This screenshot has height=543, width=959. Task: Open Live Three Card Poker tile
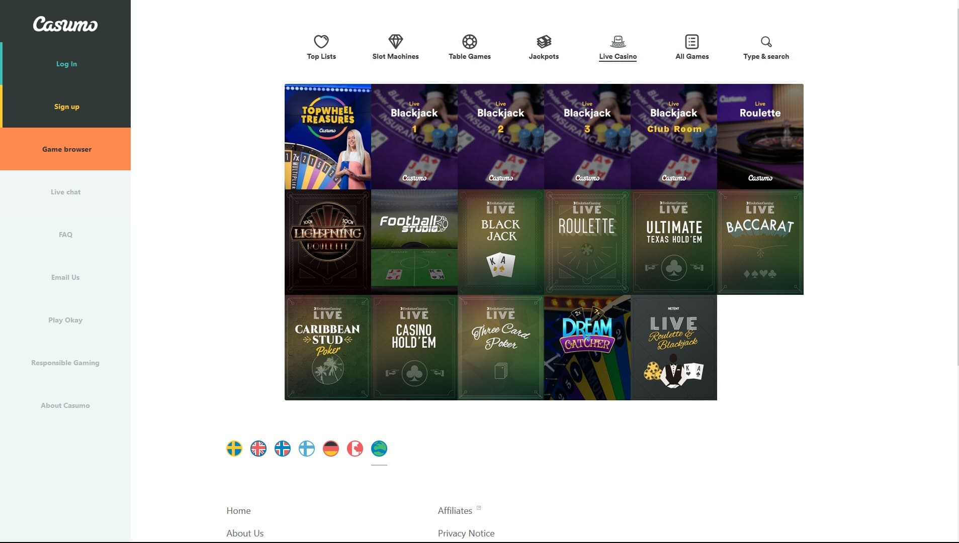click(501, 348)
